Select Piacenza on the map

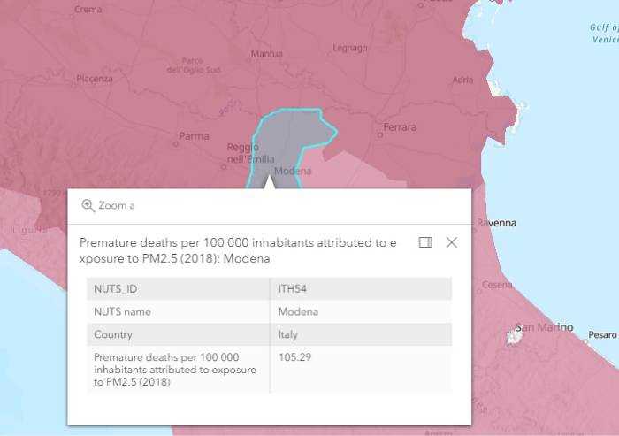coord(95,79)
